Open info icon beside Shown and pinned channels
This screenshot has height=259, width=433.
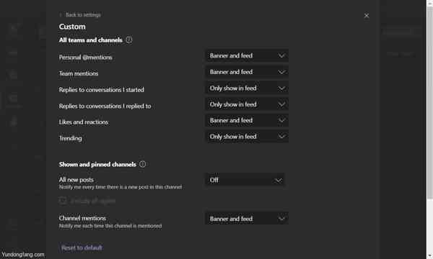point(142,164)
